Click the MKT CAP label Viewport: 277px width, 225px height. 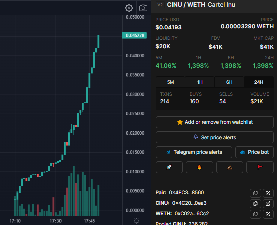(264, 38)
